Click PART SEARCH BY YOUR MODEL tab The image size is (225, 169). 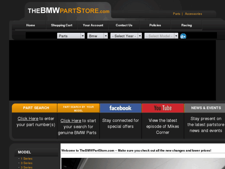tap(78, 109)
